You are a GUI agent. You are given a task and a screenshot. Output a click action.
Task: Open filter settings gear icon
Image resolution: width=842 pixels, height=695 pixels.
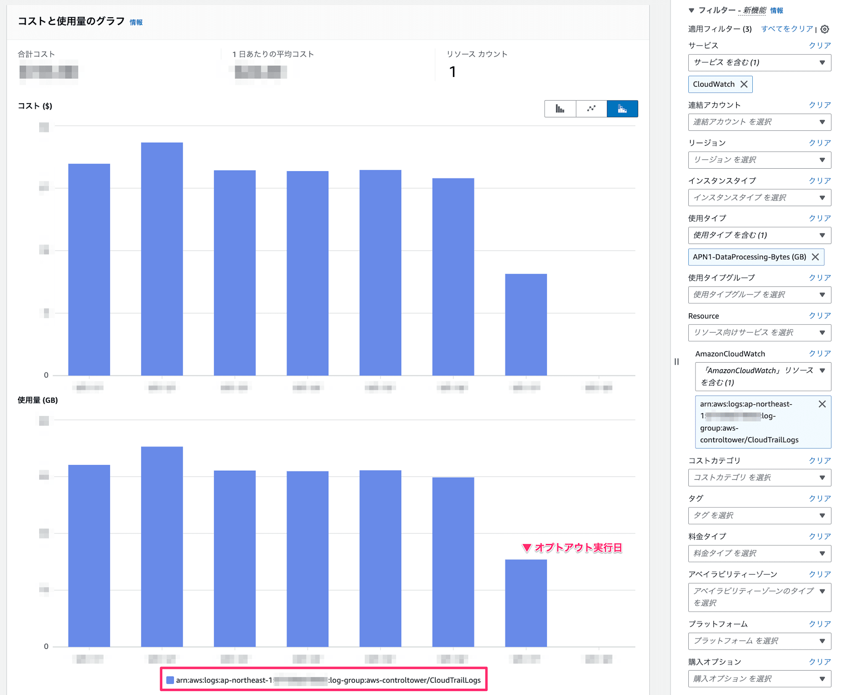825,29
